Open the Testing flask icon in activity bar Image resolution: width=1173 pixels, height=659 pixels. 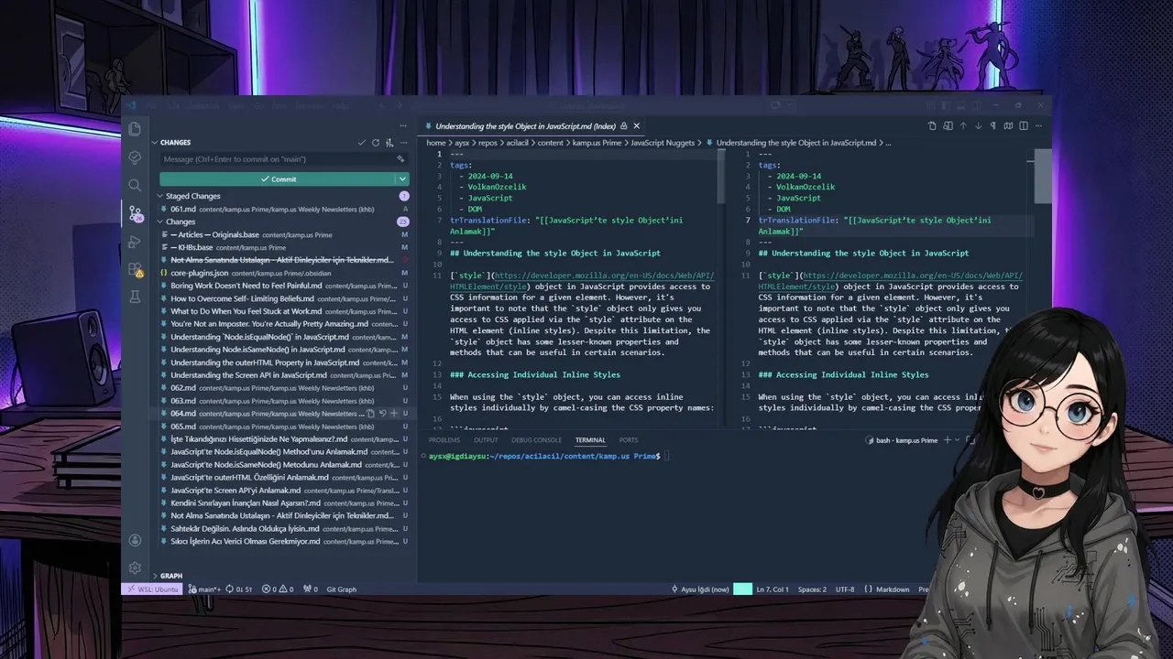click(x=135, y=297)
